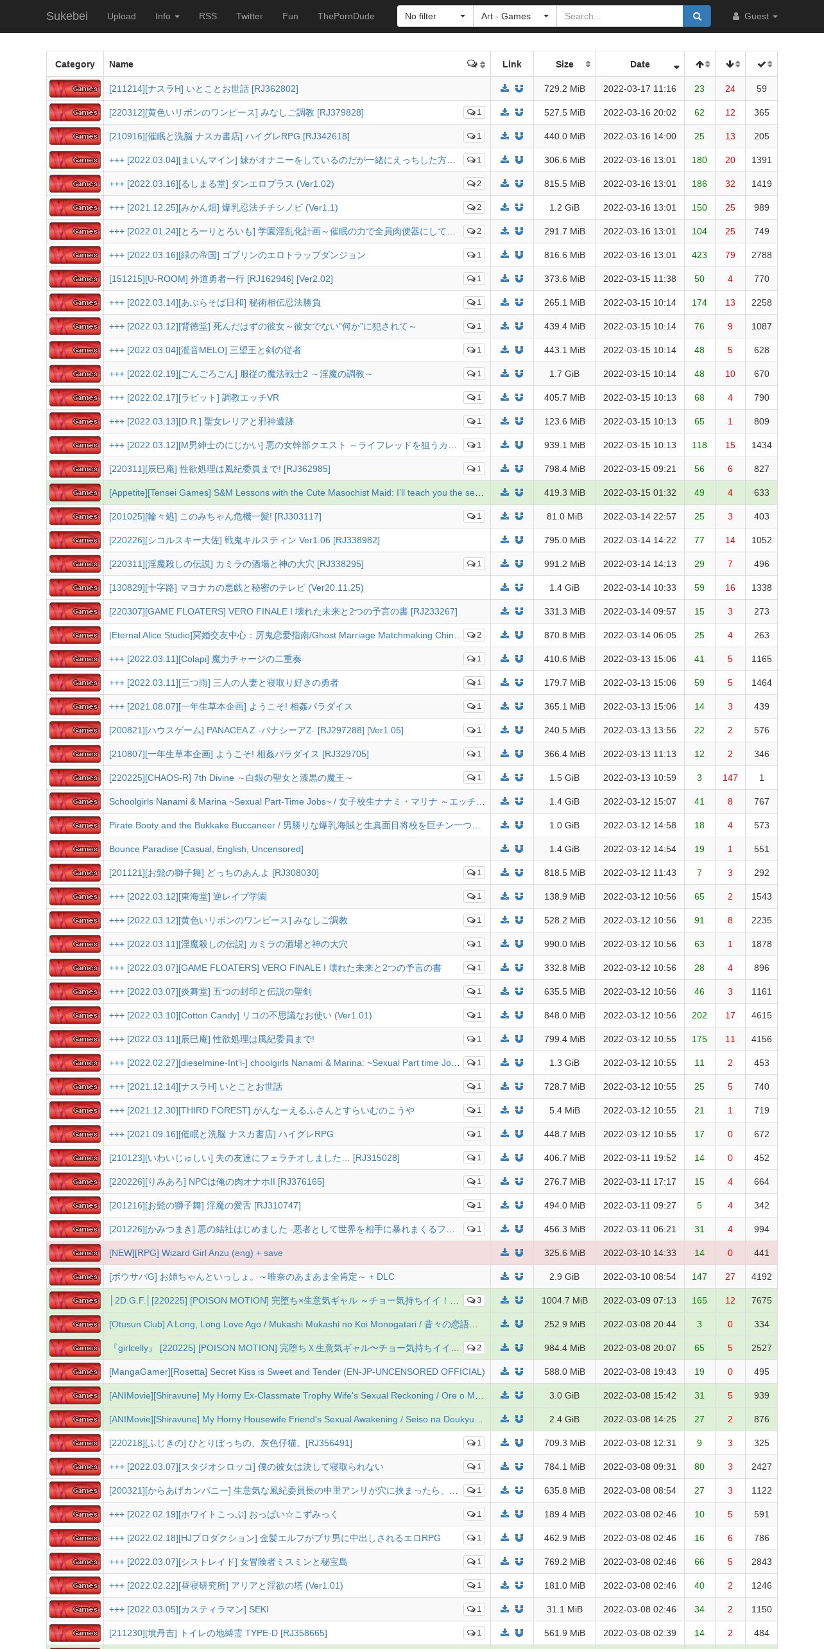Viewport: 824px width, 1649px height.
Task: Open comments badge on Eternal Alice Studio row
Action: 474,635
